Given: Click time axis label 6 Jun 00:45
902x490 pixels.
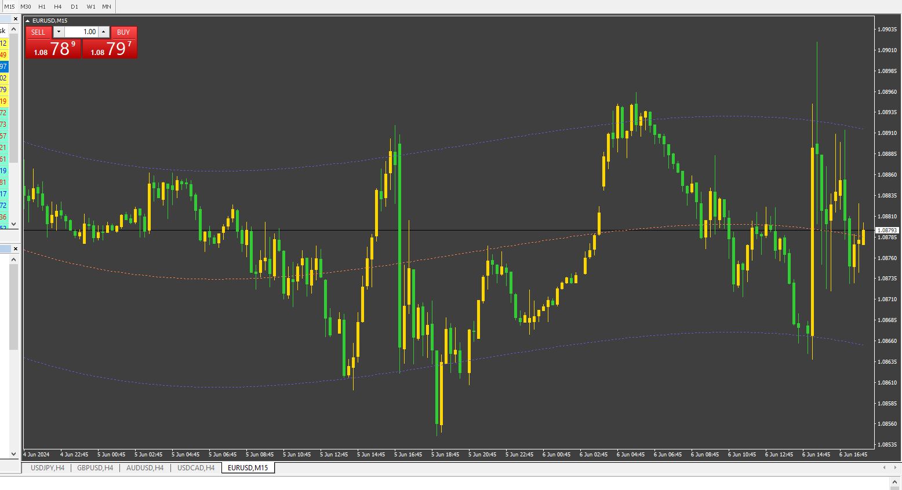Looking at the screenshot, I should coord(557,455).
